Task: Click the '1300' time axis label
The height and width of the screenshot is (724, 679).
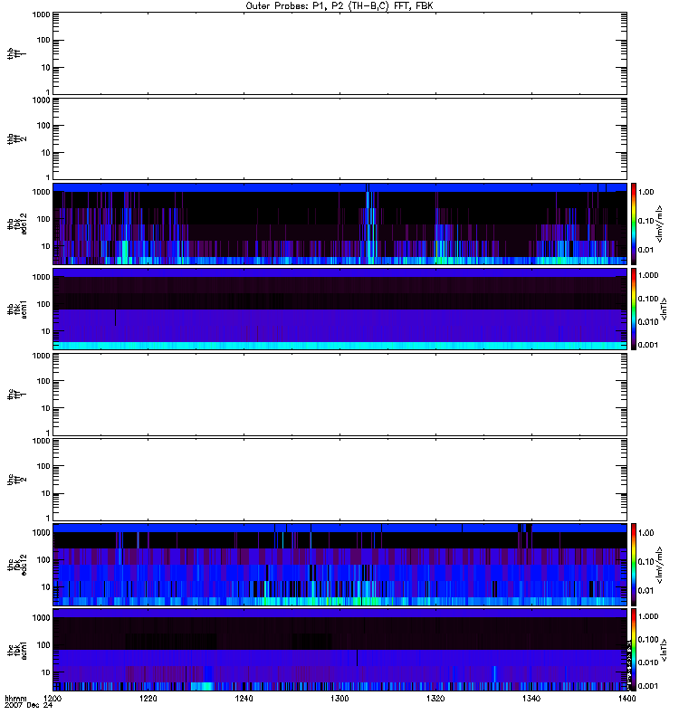Action: pyautogui.click(x=339, y=699)
